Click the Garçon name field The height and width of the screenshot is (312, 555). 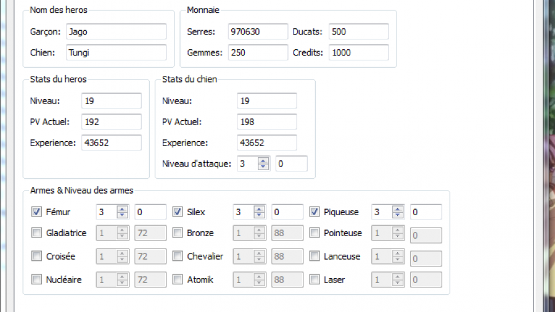pyautogui.click(x=116, y=31)
